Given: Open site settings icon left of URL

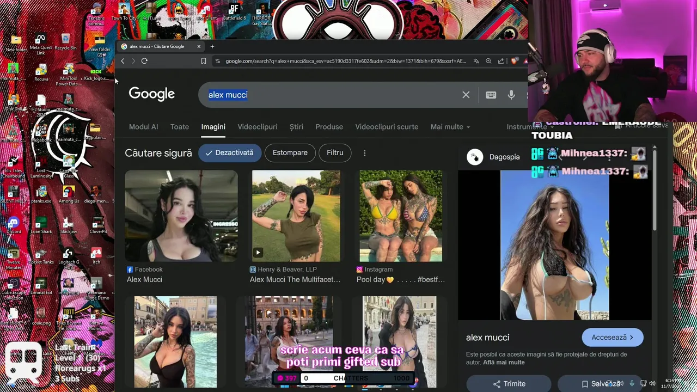Looking at the screenshot, I should (218, 61).
